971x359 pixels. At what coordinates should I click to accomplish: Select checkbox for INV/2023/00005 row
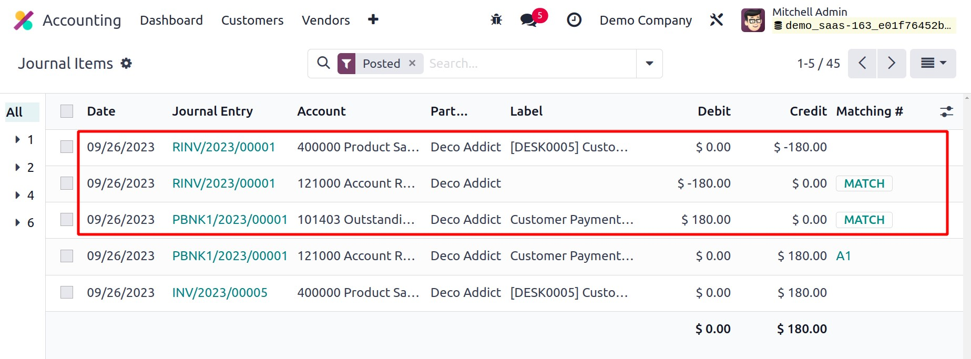[x=67, y=292]
